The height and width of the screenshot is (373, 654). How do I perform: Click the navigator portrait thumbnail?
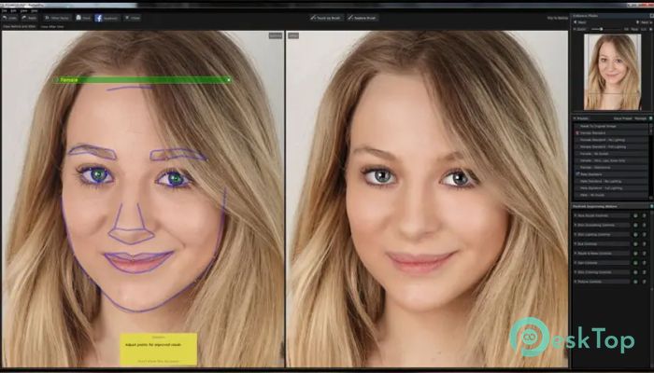612,72
